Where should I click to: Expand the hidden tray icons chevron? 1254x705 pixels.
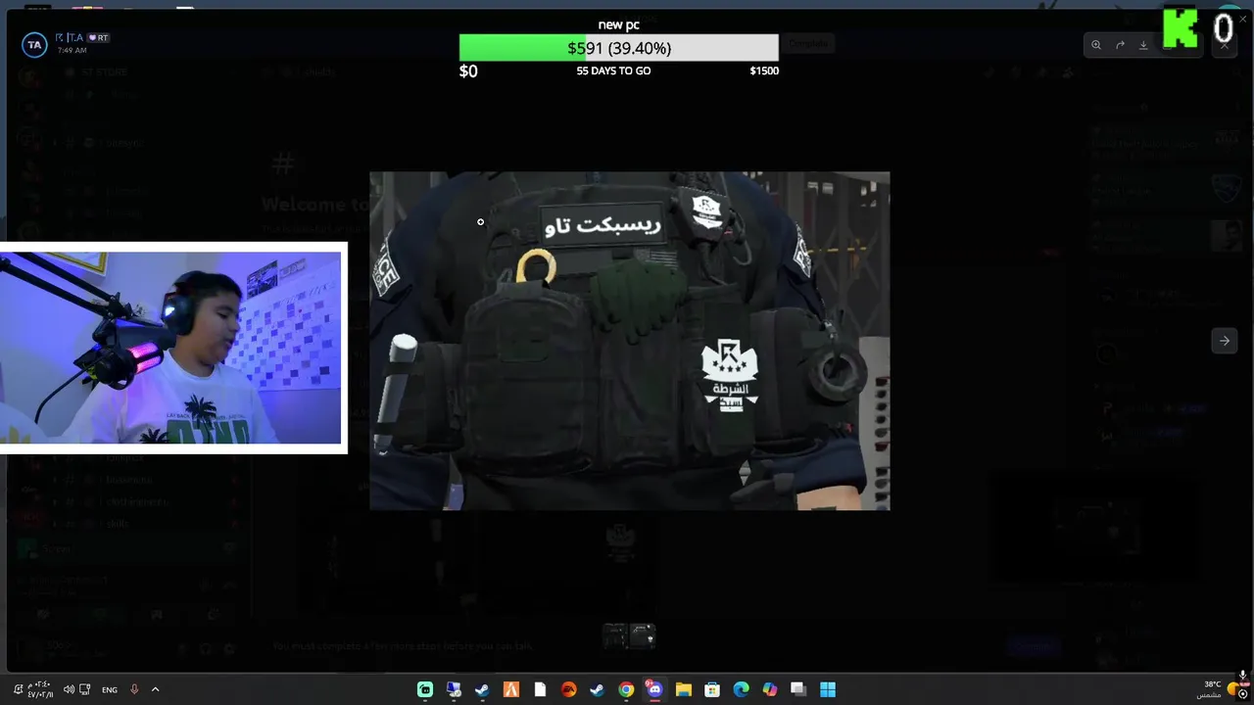pos(155,689)
